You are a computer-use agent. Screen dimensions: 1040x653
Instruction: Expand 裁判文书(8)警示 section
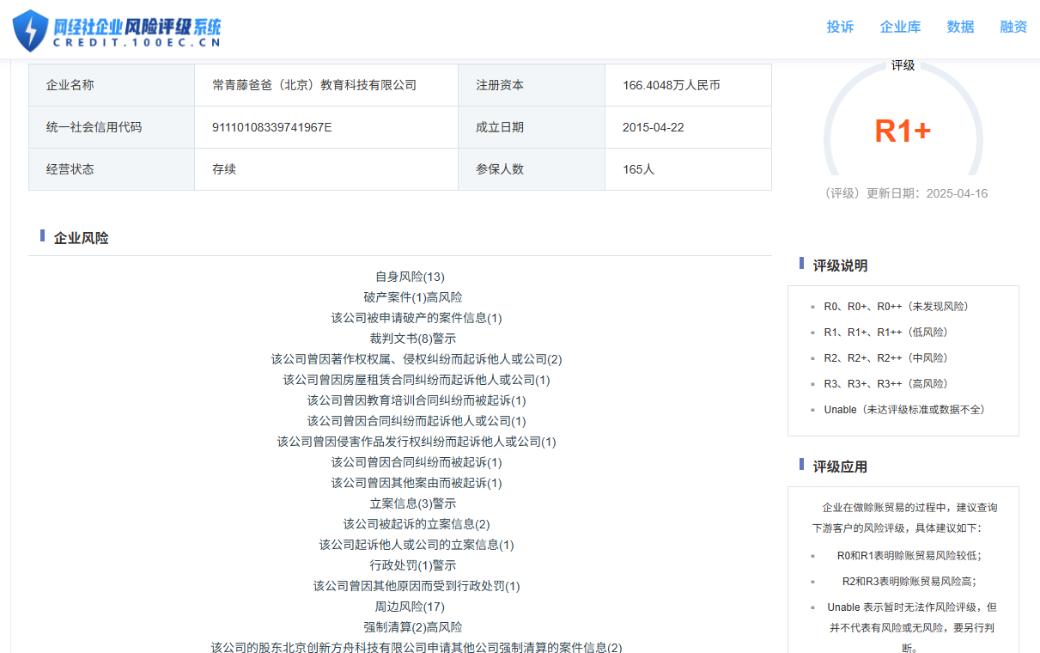point(413,339)
